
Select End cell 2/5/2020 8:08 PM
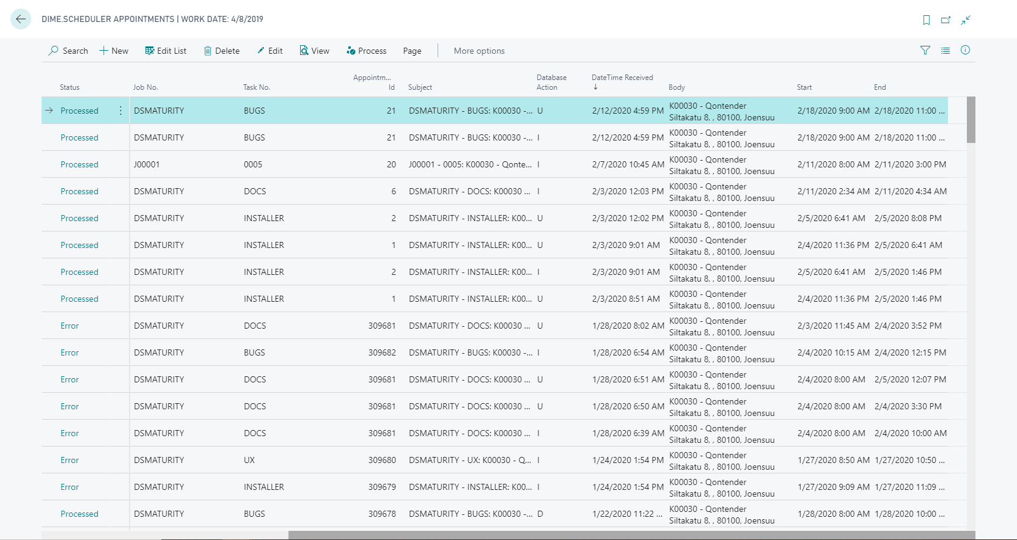coord(908,218)
